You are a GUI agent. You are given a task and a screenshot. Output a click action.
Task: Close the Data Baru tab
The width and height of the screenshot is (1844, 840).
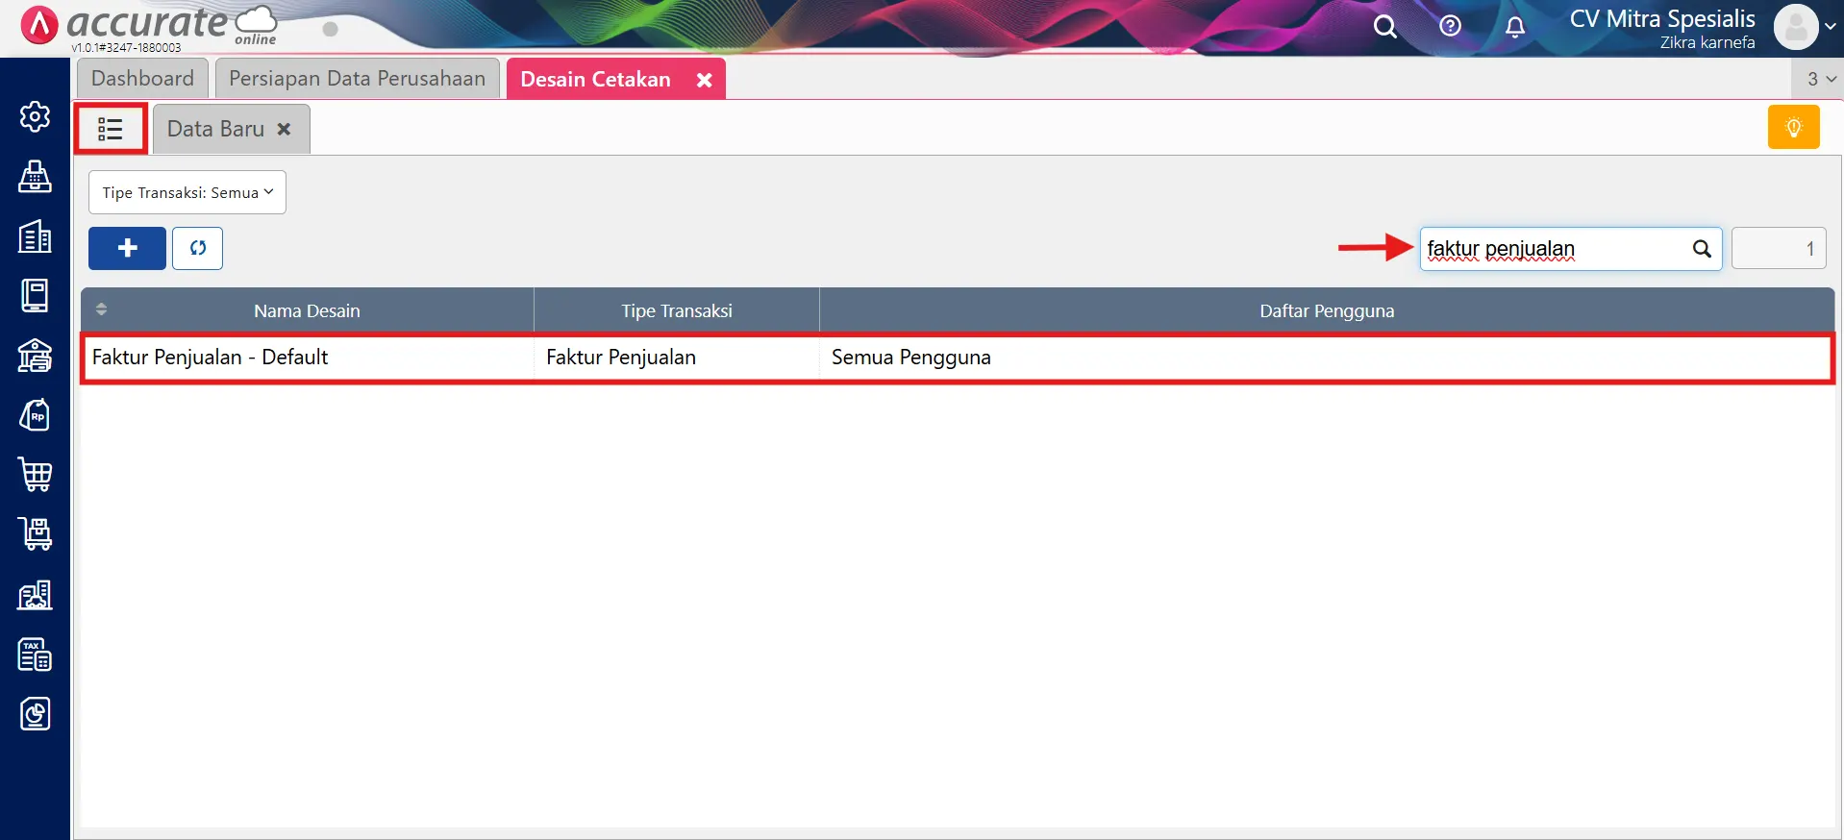pyautogui.click(x=284, y=129)
